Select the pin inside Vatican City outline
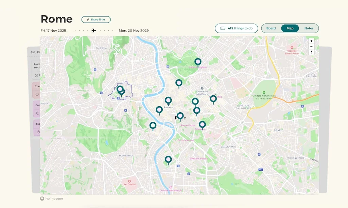This screenshot has height=208, width=348. click(x=120, y=90)
